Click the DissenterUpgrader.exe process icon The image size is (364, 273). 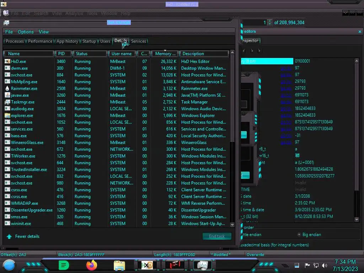7,210
